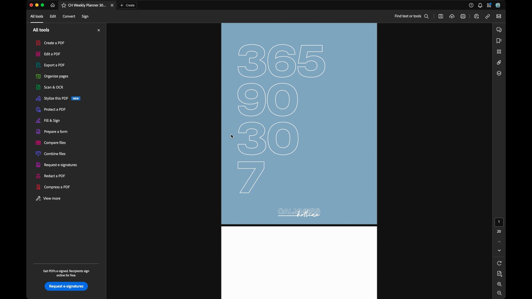Print the document with printer icon
This screenshot has width=532, height=299.
(x=463, y=16)
